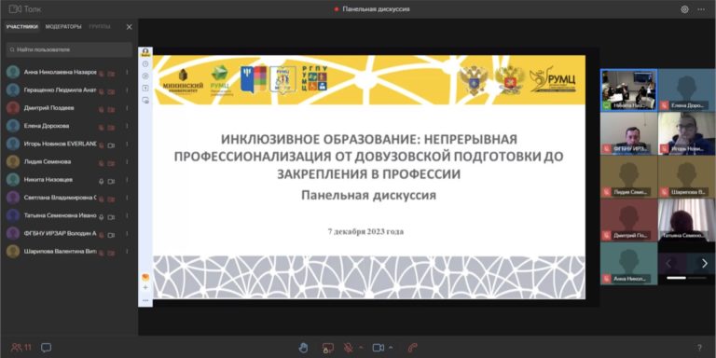Viewport: 716px width, 358px height.
Task: Expand camera options arrow
Action: [x=391, y=348]
